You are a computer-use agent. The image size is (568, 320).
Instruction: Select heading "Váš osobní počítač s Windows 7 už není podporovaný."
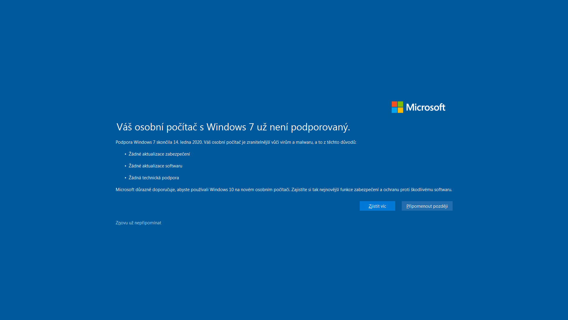(233, 127)
